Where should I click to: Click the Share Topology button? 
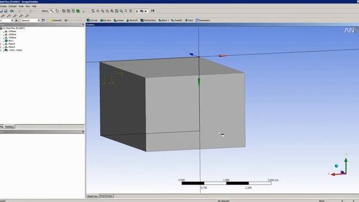pyautogui.click(x=73, y=20)
